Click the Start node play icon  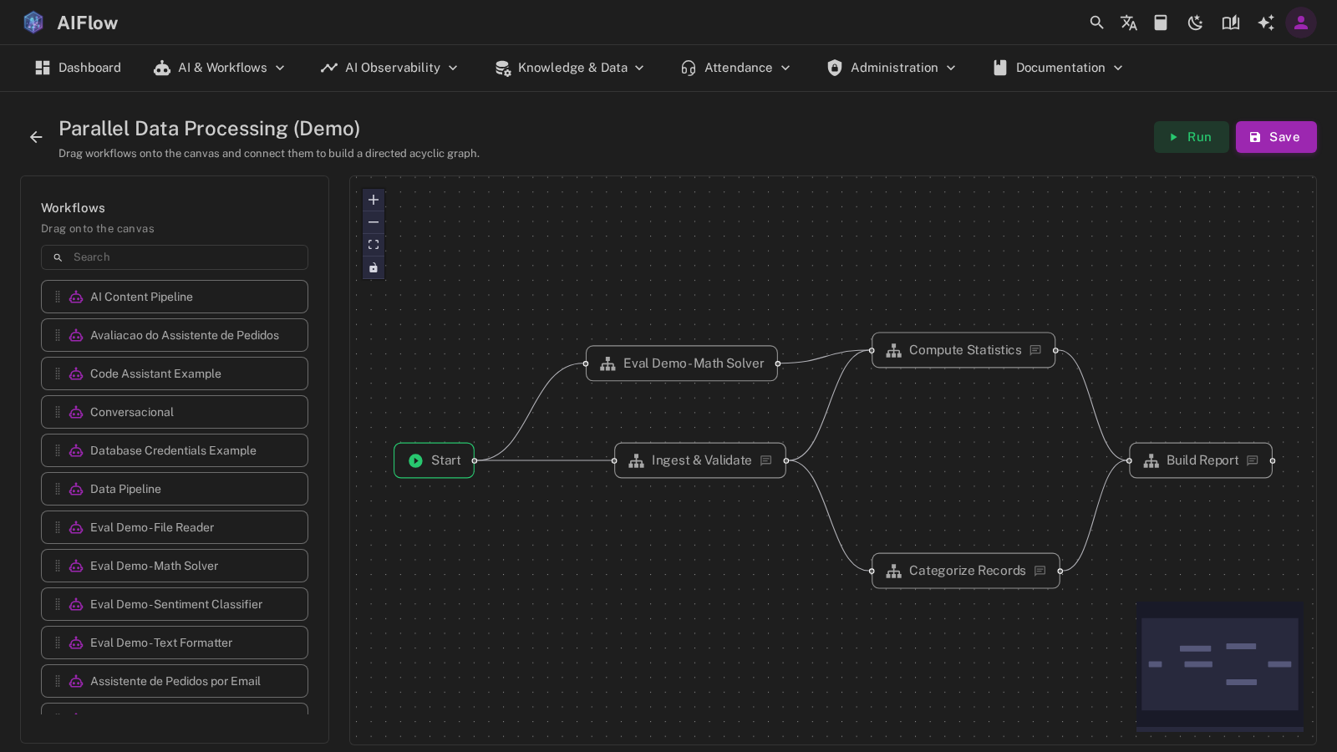415,460
